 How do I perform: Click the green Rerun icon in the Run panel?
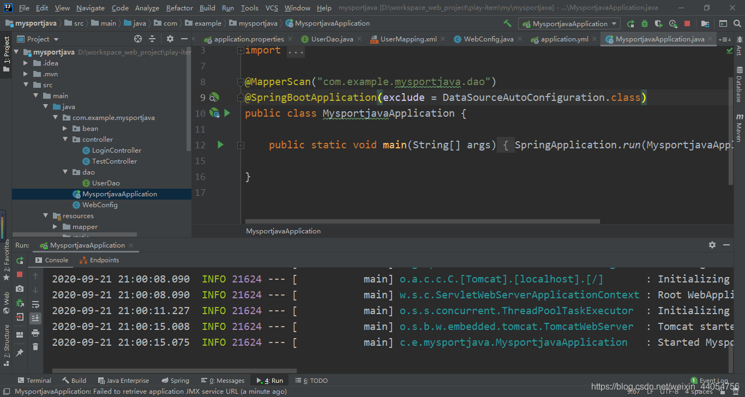click(x=20, y=260)
